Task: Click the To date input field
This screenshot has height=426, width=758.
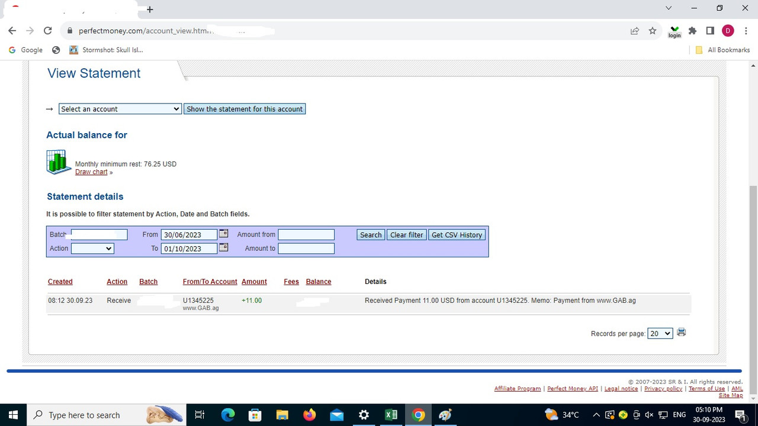Action: (x=189, y=248)
